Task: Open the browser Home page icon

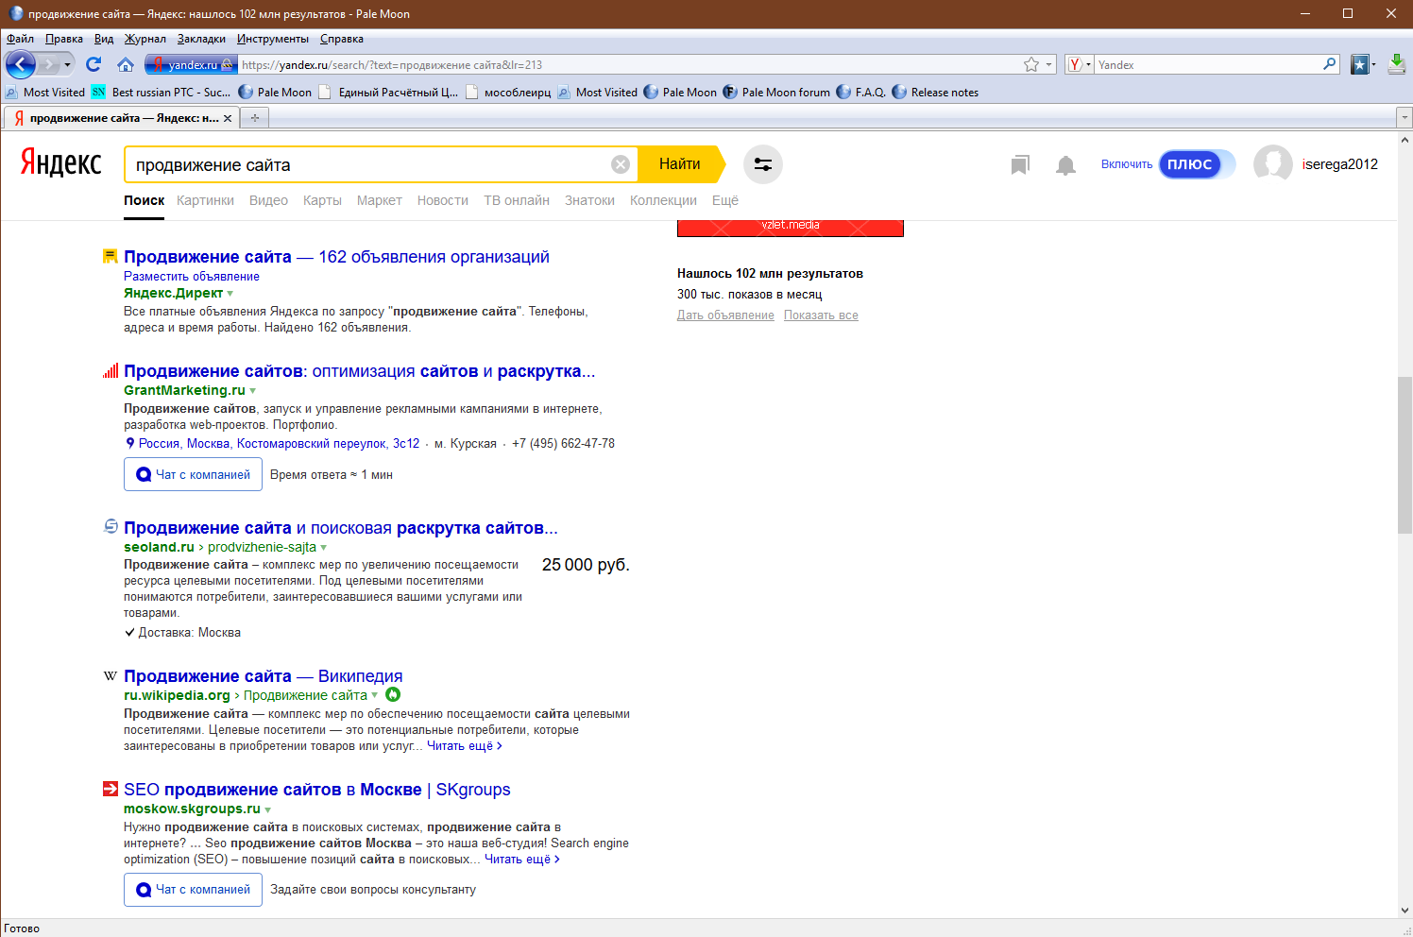Action: (x=126, y=64)
